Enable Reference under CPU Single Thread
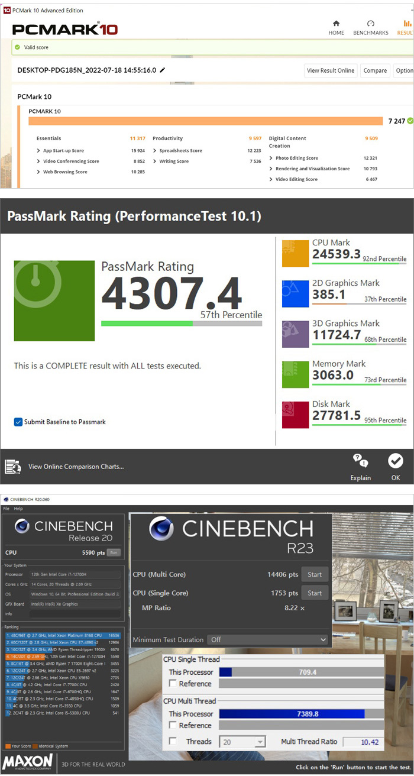Screen dimensions: 414x776 coord(173,684)
